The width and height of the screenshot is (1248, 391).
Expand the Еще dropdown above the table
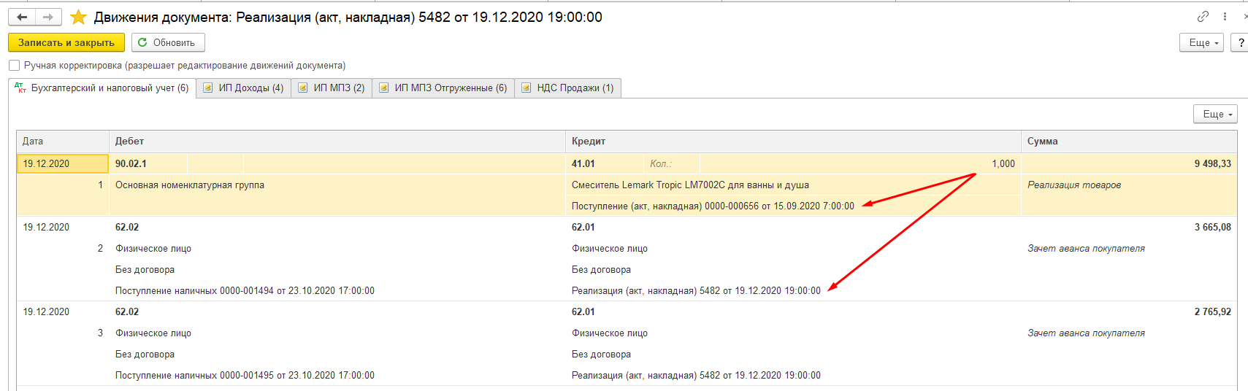coord(1215,115)
